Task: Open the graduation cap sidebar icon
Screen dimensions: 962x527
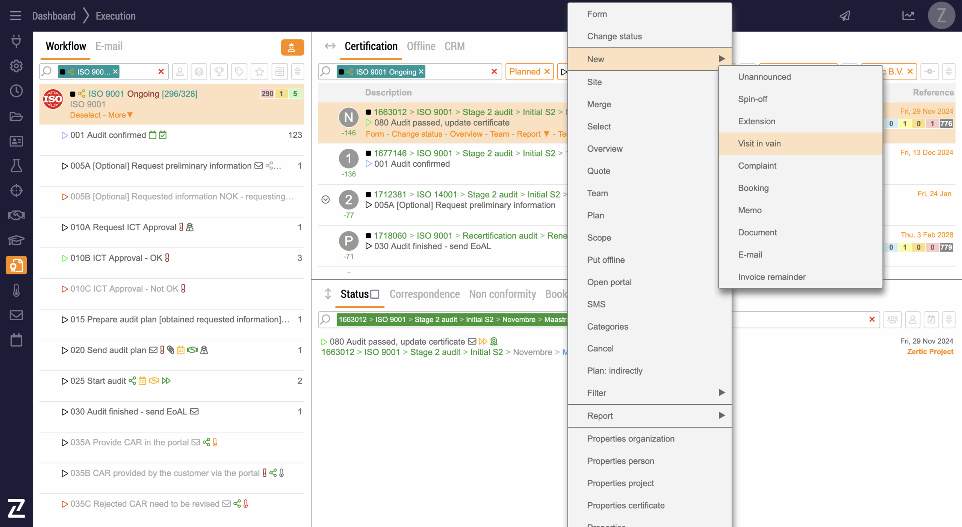Action: click(x=16, y=240)
